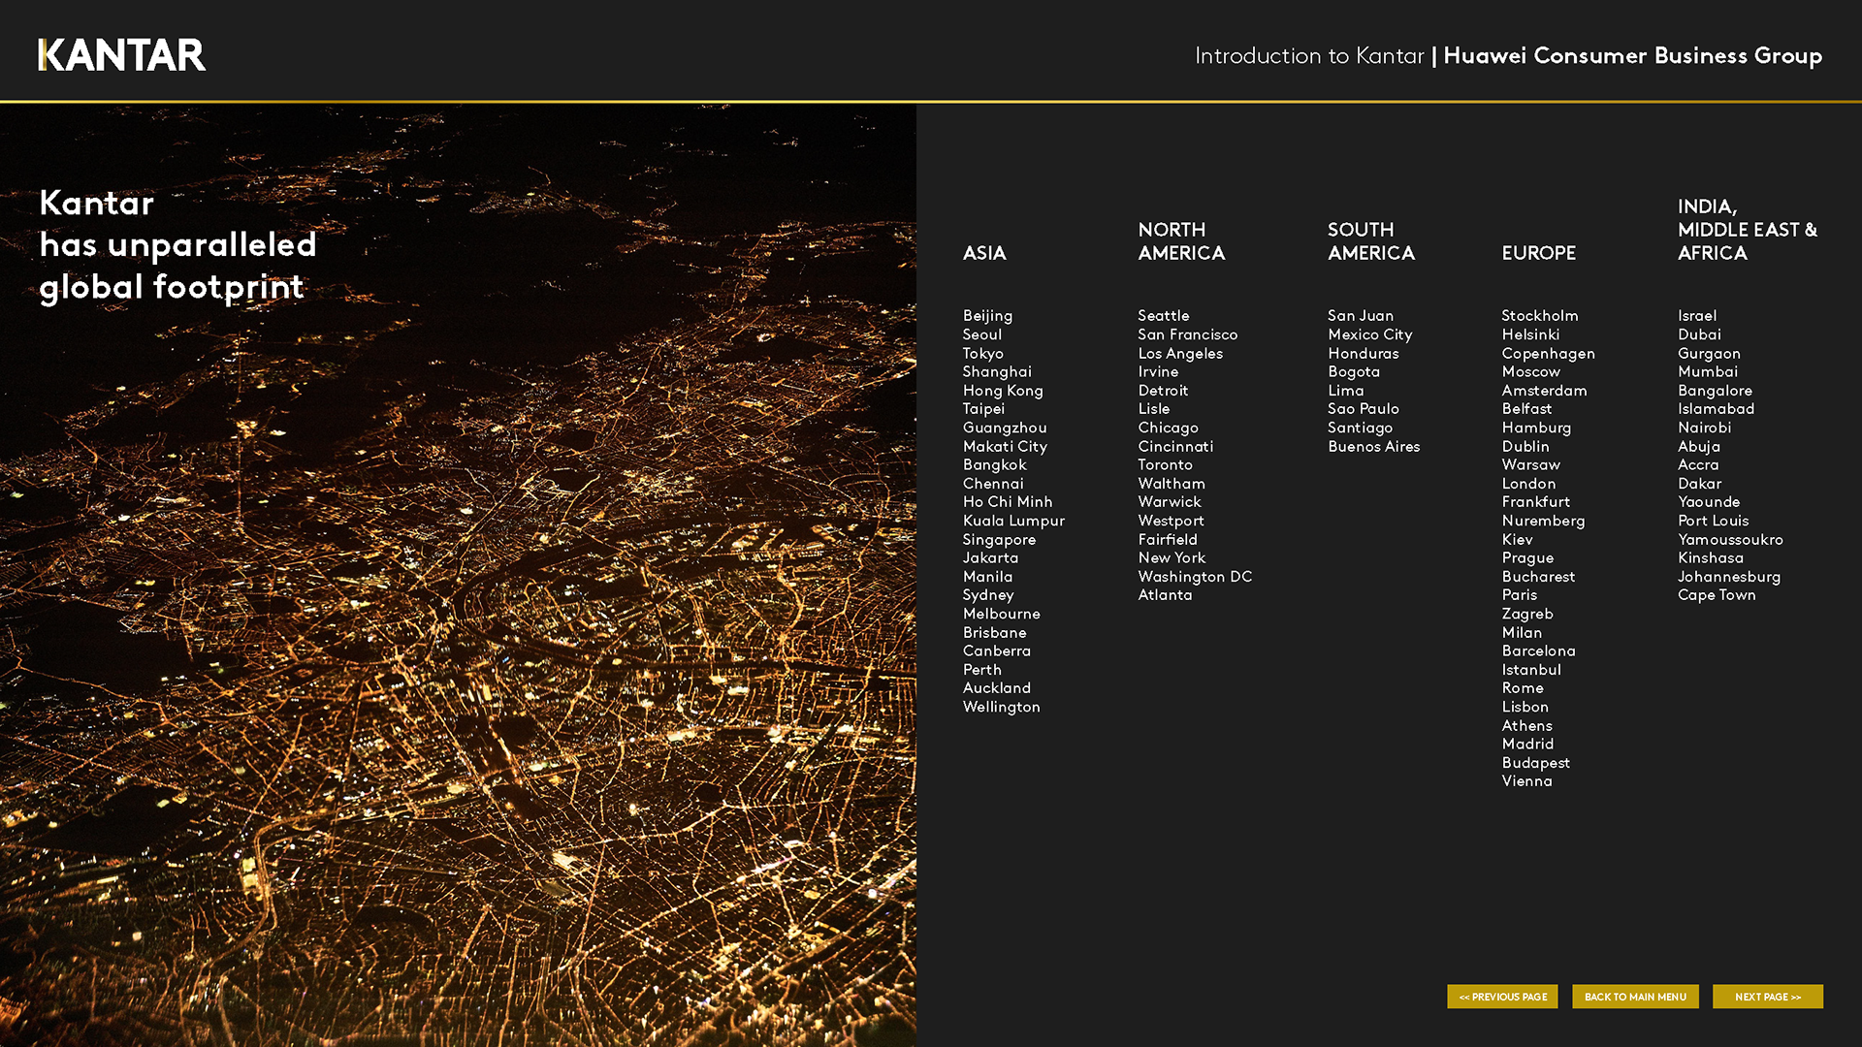Select 'Nuremberg' in the Europe list
The height and width of the screenshot is (1047, 1862).
coord(1544,522)
